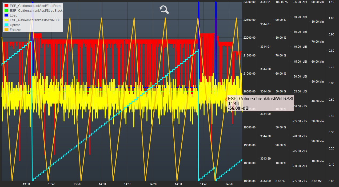Click the 23000.00 axis value
Image resolution: width=339 pixels, height=187 pixels.
(249, 2)
